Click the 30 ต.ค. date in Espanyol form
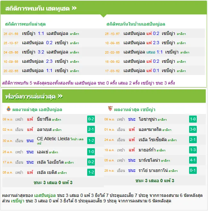208x211 pixels. pyautogui.click(x=8, y=141)
